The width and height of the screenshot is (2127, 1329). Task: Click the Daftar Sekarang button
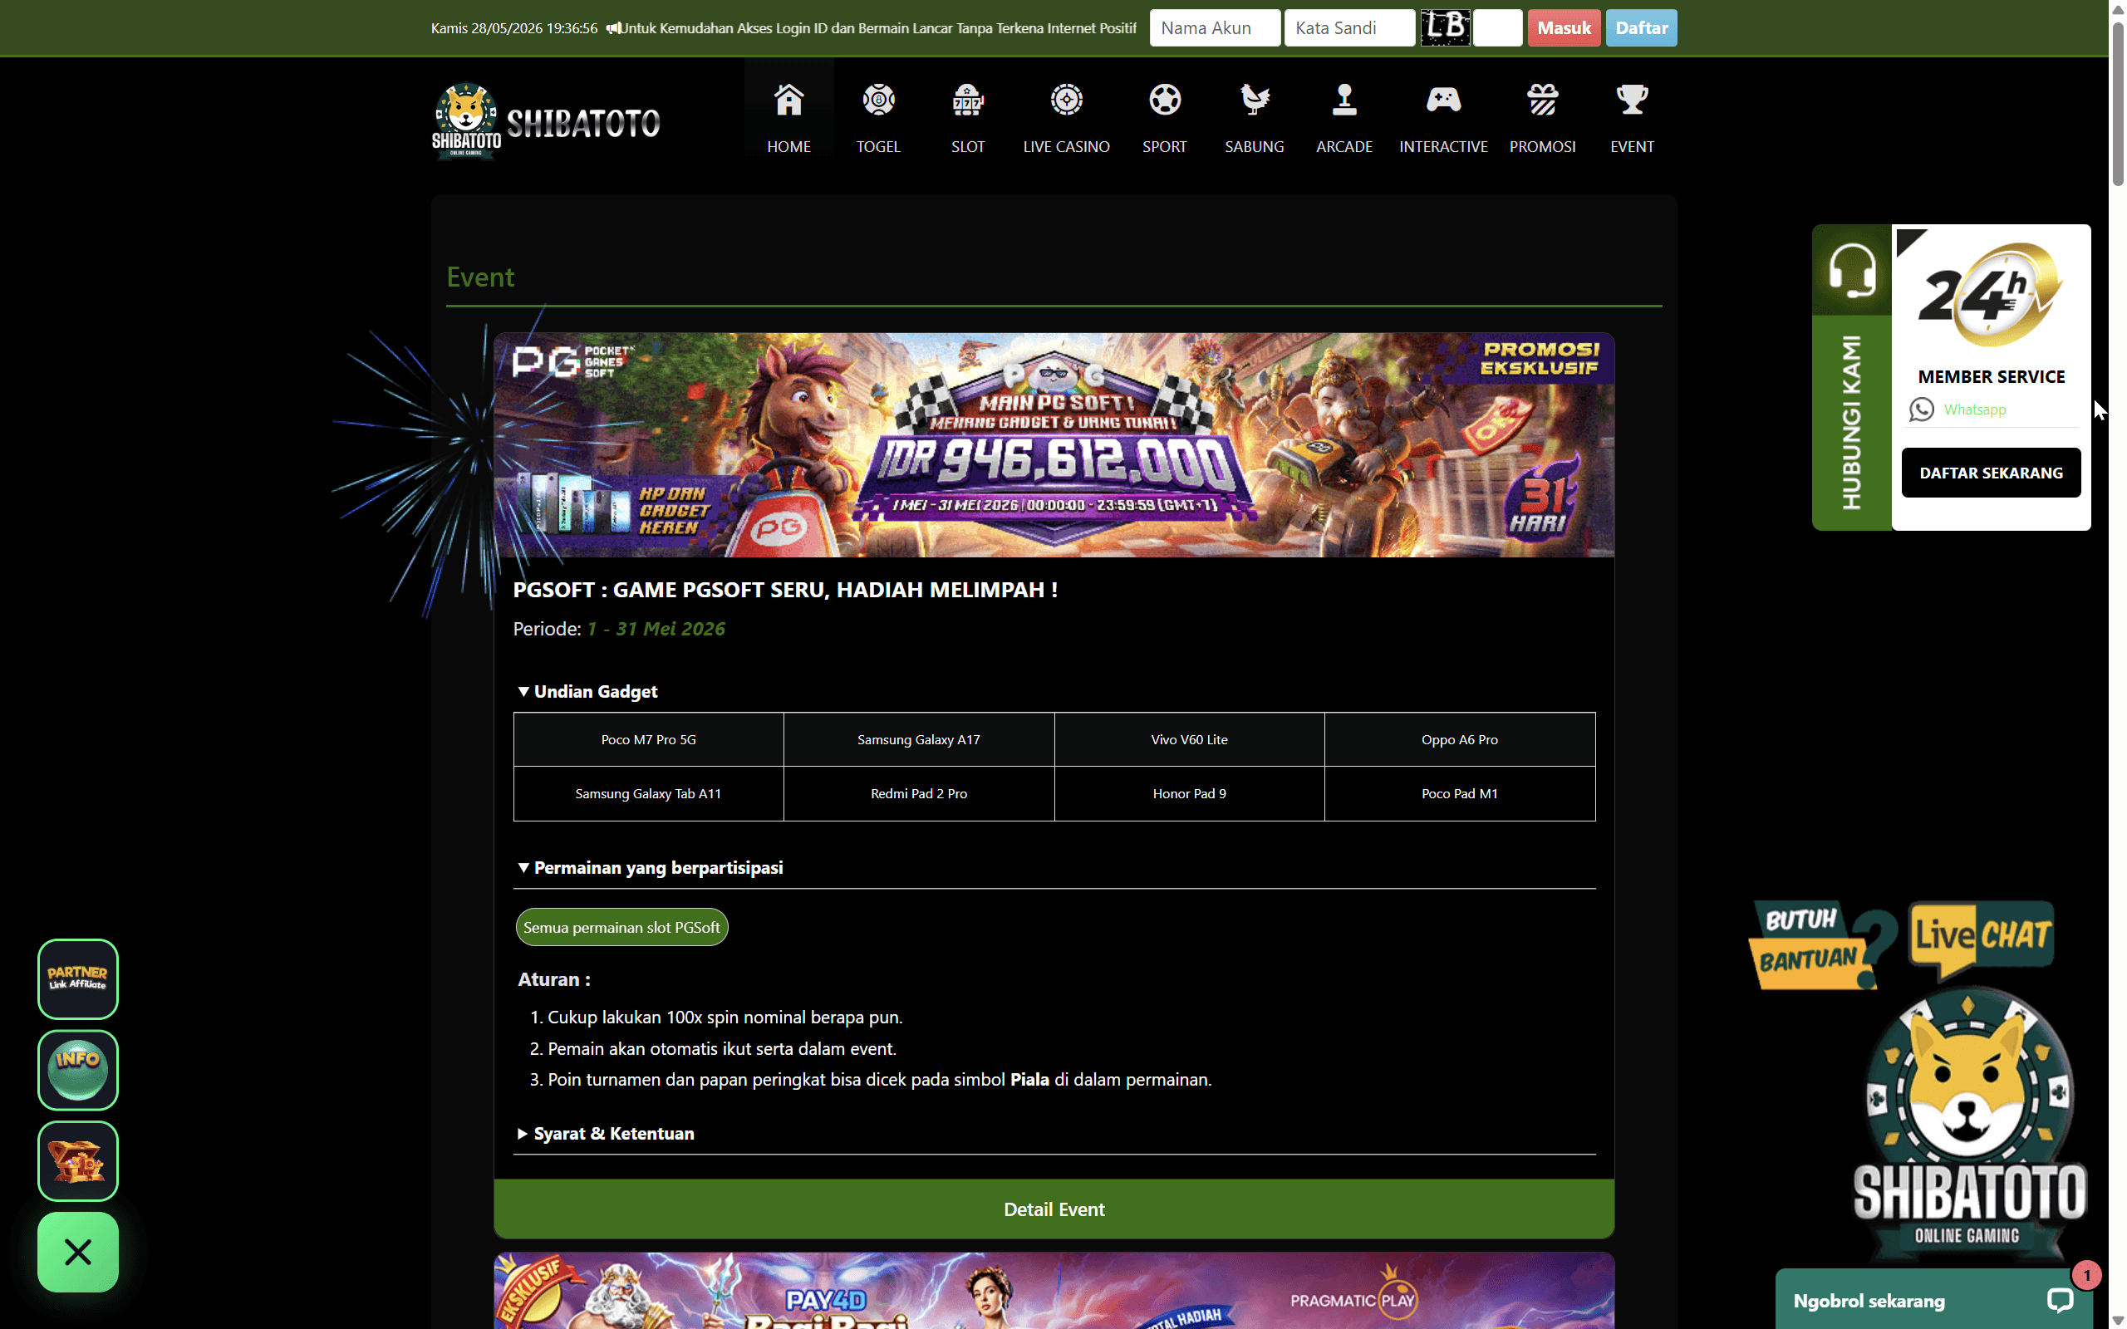point(1991,473)
